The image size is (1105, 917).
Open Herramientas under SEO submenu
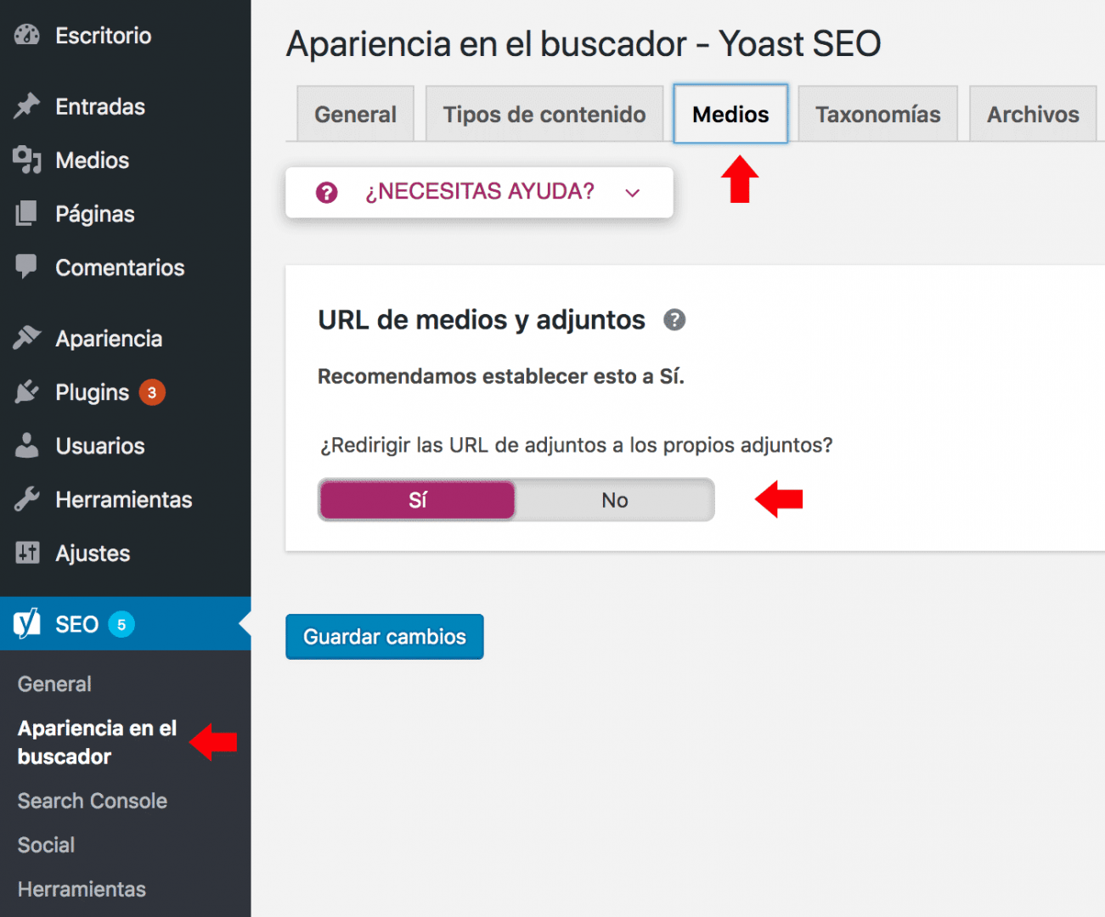tap(82, 889)
